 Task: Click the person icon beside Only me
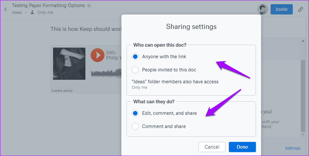32,12
